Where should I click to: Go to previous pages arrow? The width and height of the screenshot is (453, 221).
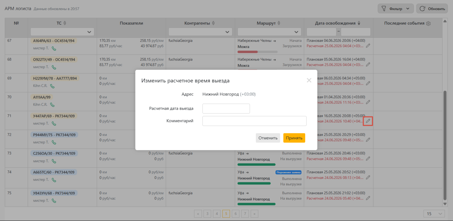[198, 214]
